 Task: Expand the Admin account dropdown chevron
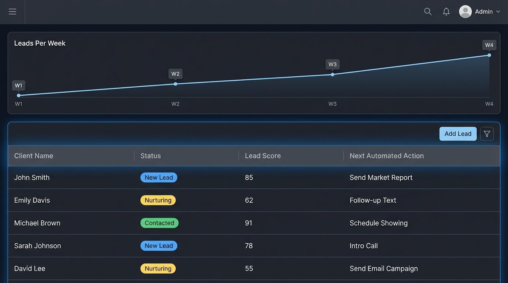498,12
